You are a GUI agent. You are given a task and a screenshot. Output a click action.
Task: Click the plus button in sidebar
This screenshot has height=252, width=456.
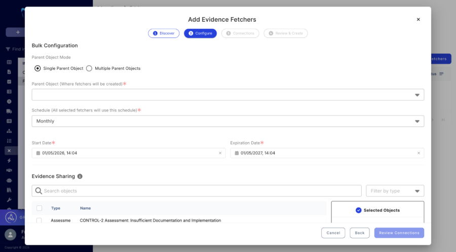[18, 32]
